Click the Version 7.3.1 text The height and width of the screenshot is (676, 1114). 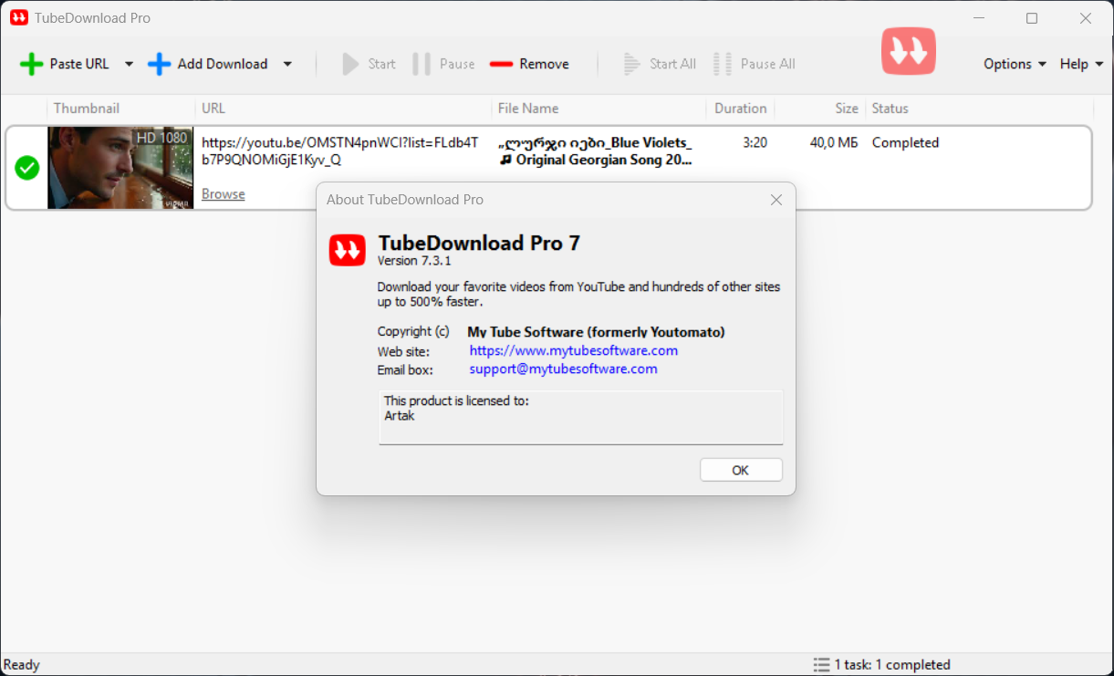point(414,261)
